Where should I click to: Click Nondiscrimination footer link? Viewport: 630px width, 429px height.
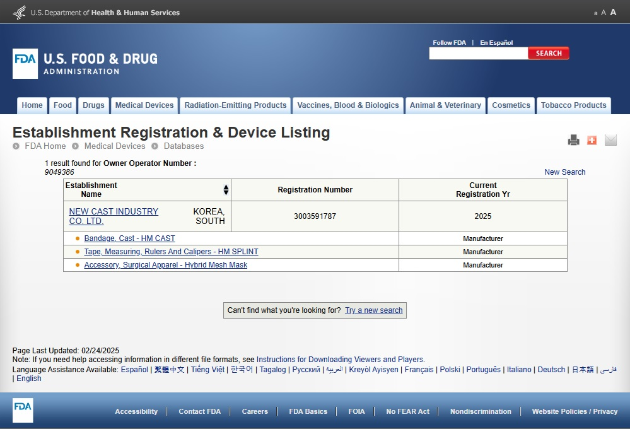point(481,411)
